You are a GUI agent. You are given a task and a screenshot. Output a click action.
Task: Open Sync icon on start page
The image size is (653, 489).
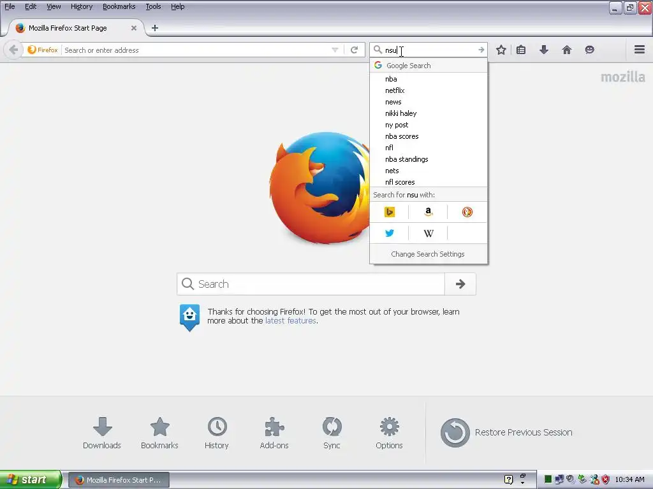pos(332,433)
